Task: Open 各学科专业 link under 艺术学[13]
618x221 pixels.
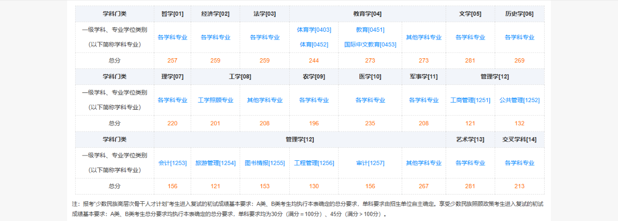Action: coord(470,163)
